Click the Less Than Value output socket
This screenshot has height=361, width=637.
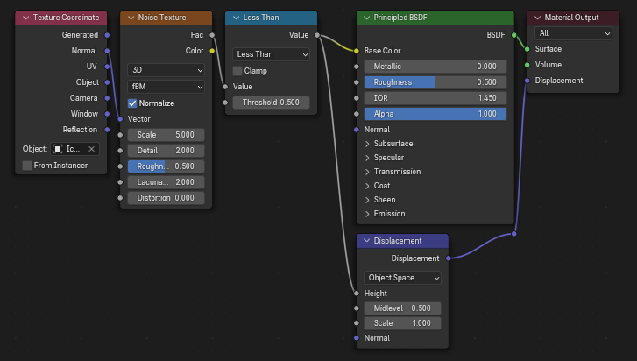[x=317, y=35]
